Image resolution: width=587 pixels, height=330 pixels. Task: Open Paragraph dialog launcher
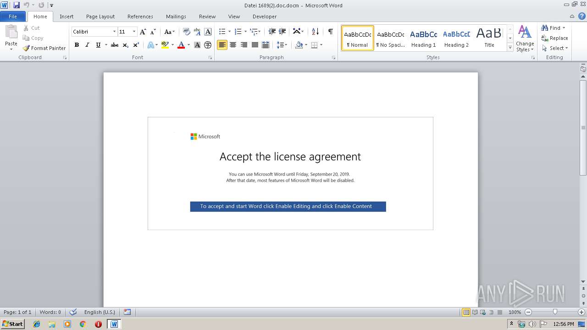pos(333,58)
